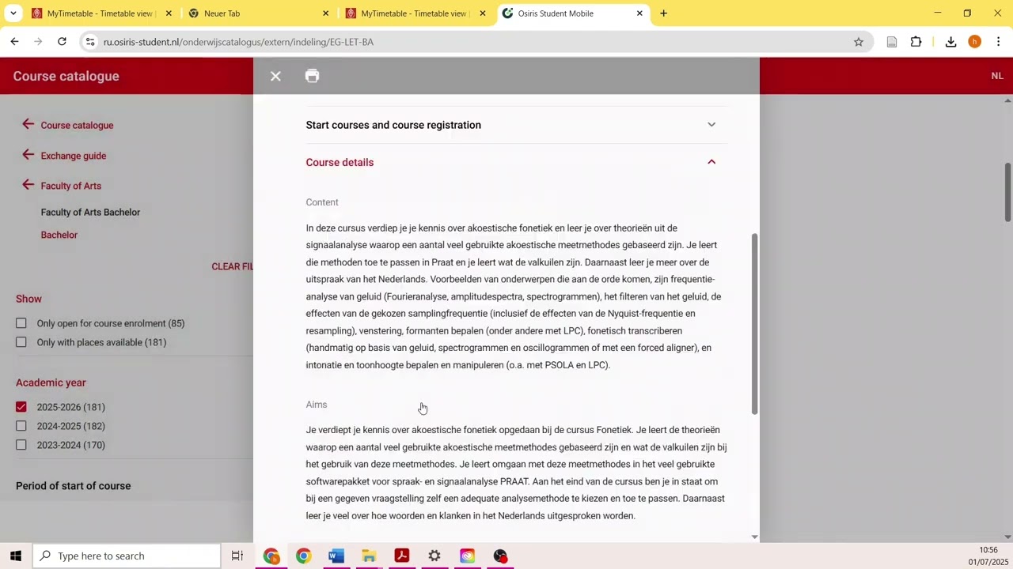
Task: Close the first MyTimetable tab
Action: coord(169,13)
